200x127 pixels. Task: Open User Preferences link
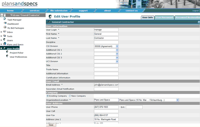[x=18, y=57]
